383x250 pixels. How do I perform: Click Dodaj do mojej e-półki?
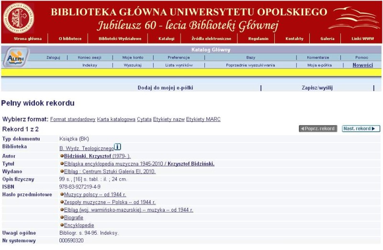tap(165, 88)
